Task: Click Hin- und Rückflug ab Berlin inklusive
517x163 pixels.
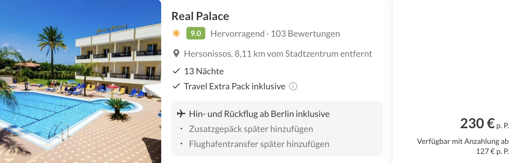Action: [259, 114]
